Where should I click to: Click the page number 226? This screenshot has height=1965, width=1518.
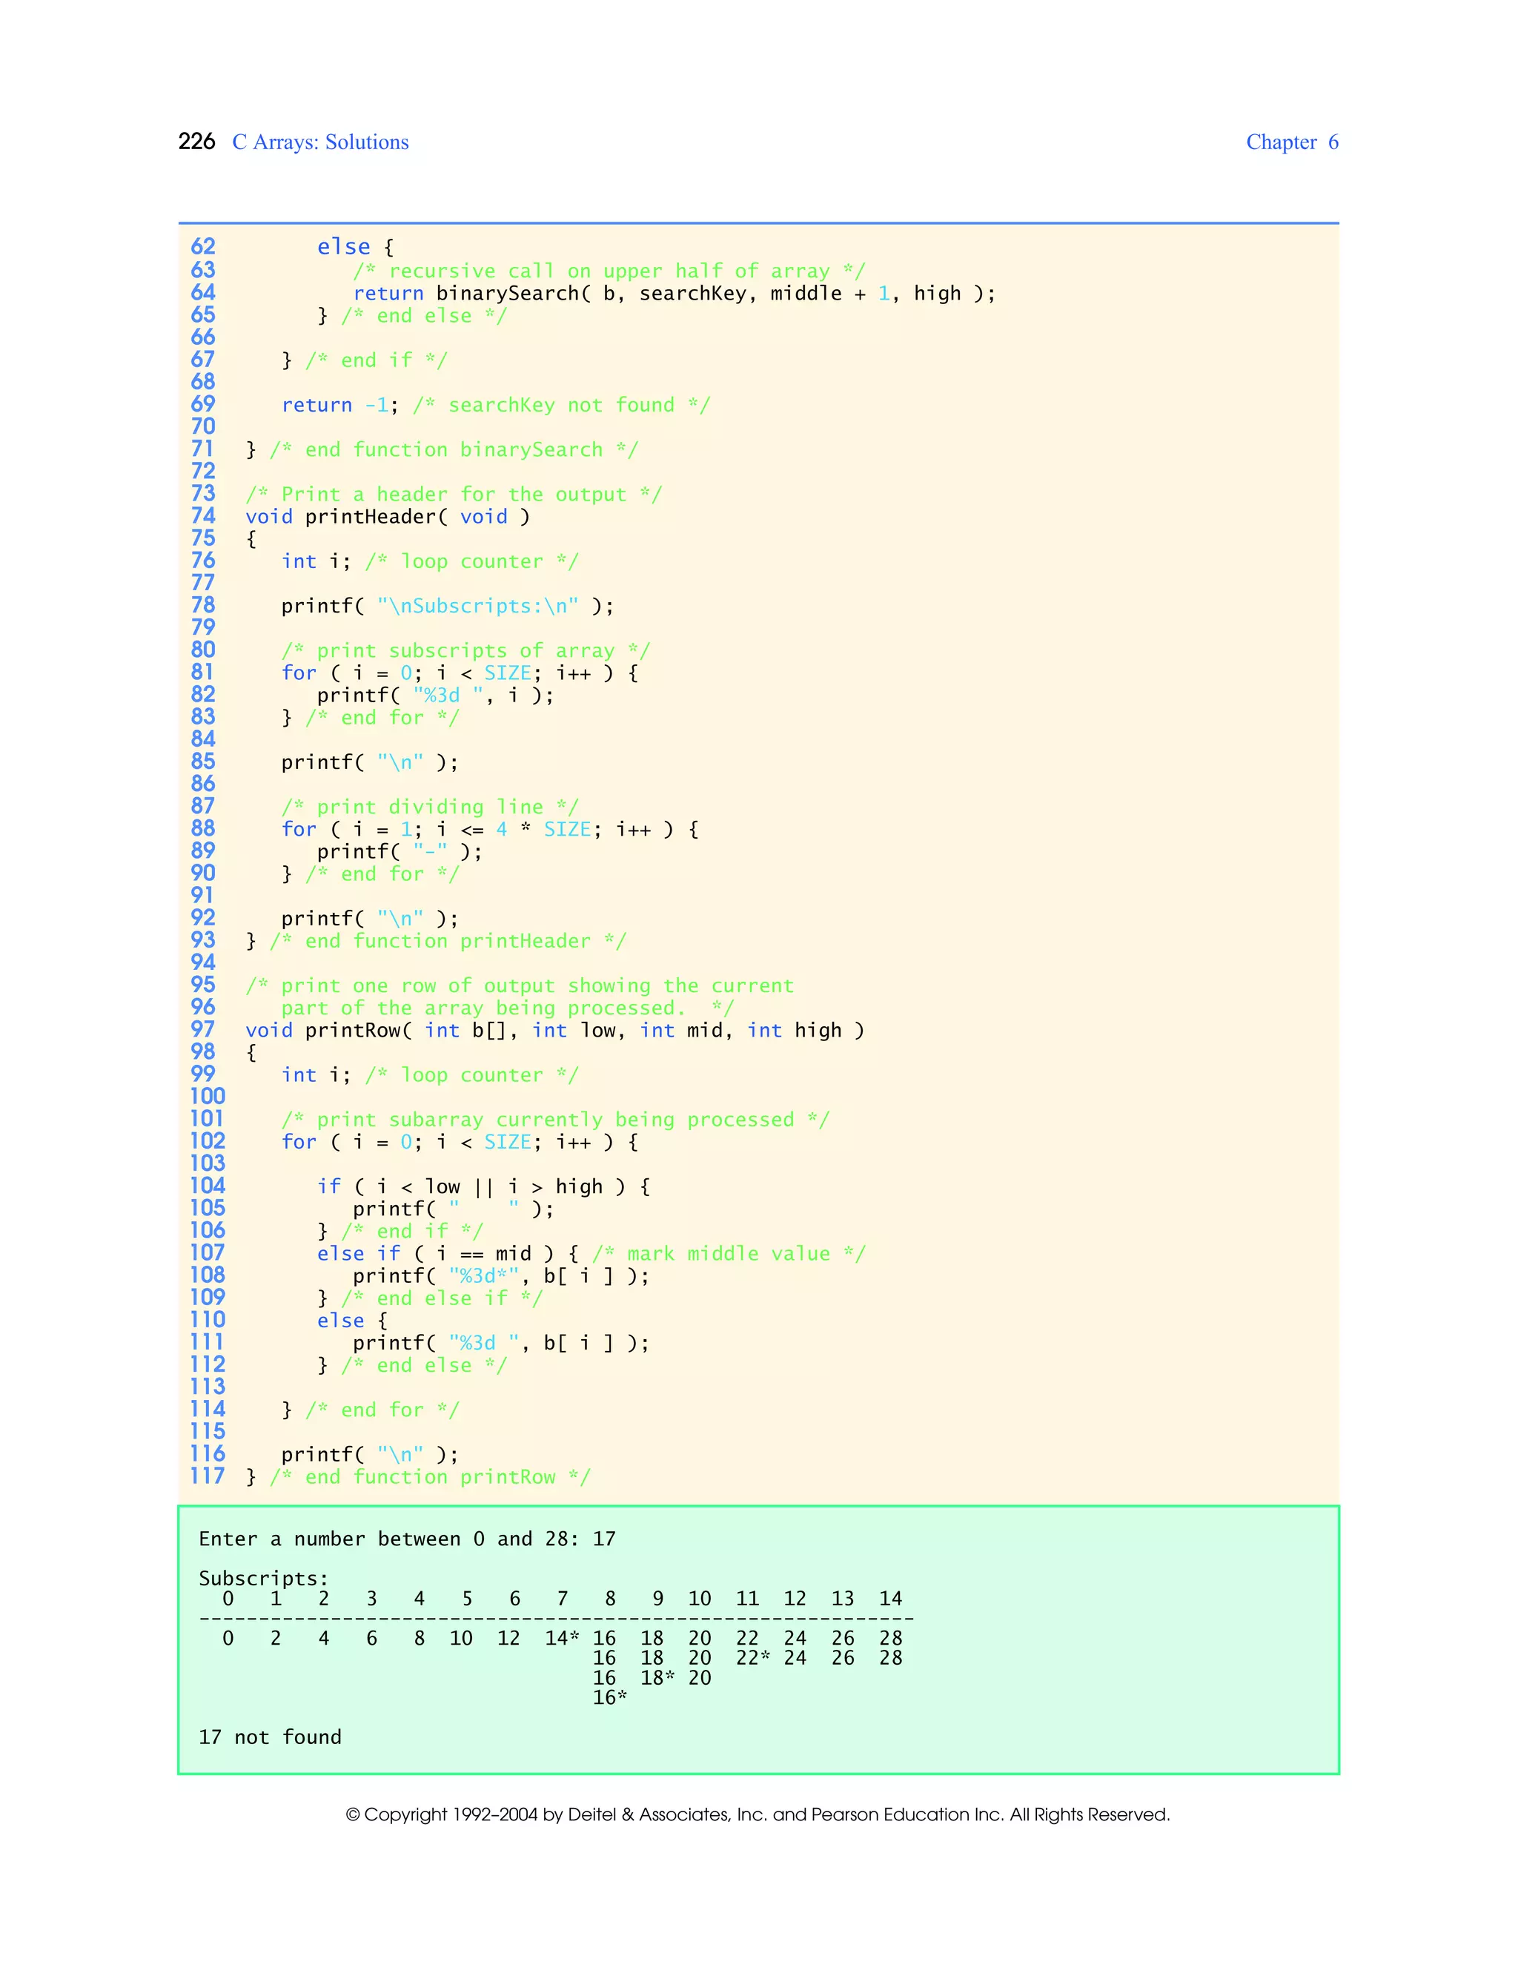pyautogui.click(x=197, y=142)
